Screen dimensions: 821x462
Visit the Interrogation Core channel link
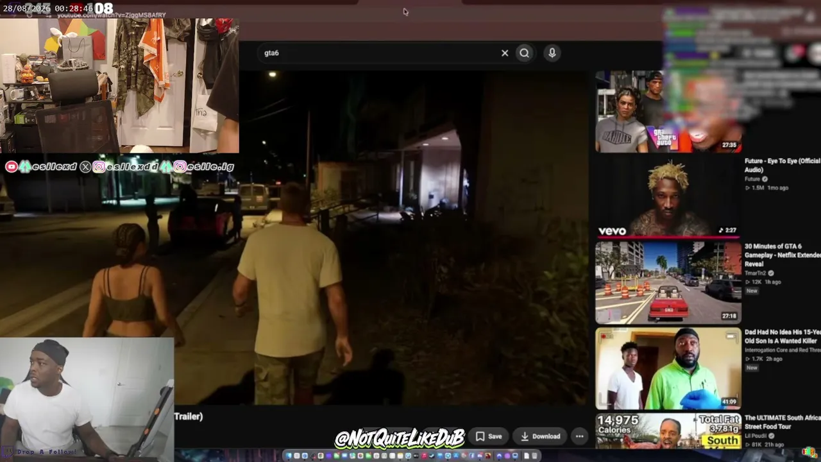(x=783, y=350)
